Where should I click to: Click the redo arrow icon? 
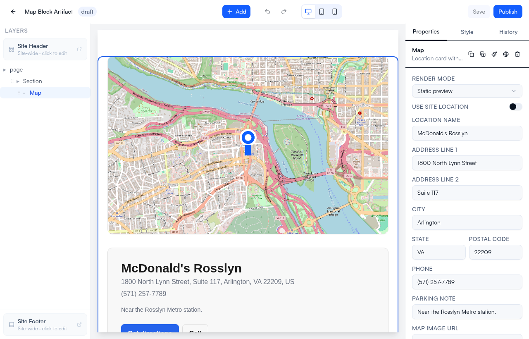point(284,12)
